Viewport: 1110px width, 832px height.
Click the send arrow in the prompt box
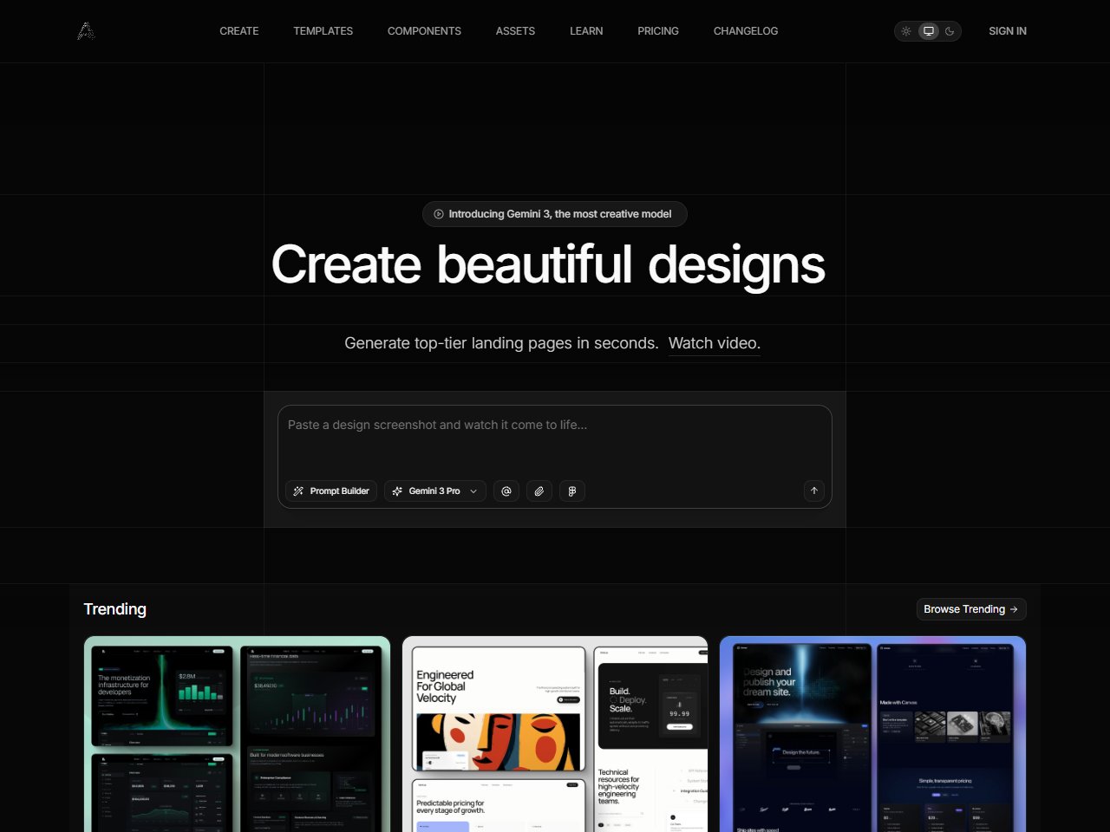pyautogui.click(x=813, y=491)
